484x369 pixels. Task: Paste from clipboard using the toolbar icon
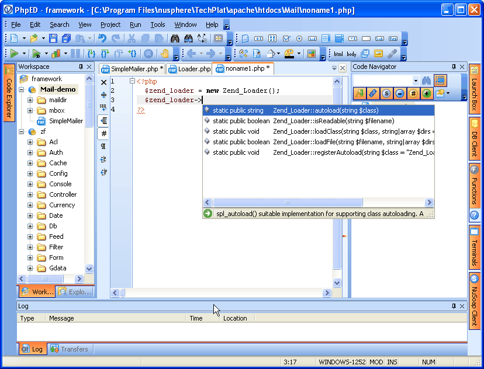coord(160,39)
